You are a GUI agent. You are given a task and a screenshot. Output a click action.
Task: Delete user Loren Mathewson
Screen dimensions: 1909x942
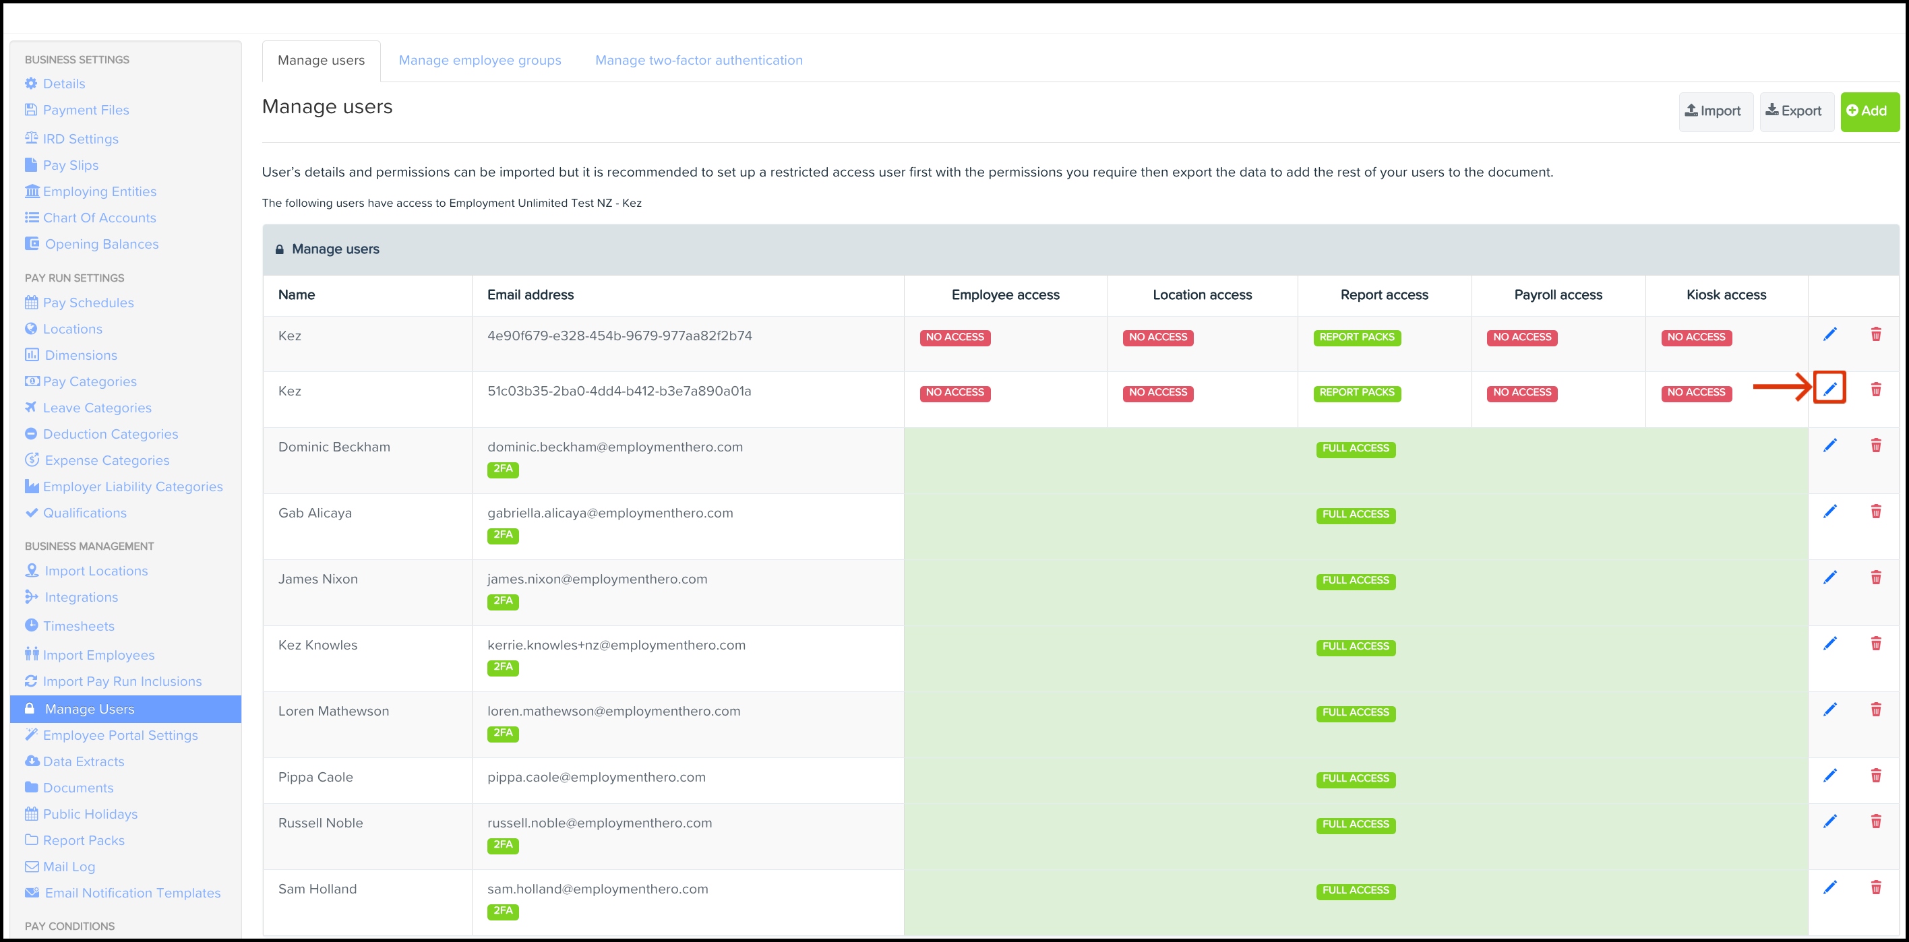pyautogui.click(x=1876, y=710)
